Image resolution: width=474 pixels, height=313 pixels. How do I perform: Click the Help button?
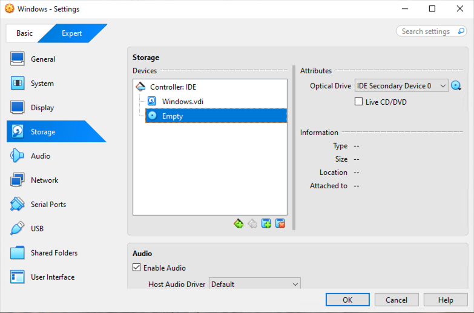[x=446, y=300]
